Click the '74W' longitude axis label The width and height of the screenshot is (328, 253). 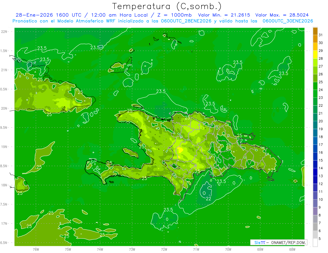(x=100, y=249)
